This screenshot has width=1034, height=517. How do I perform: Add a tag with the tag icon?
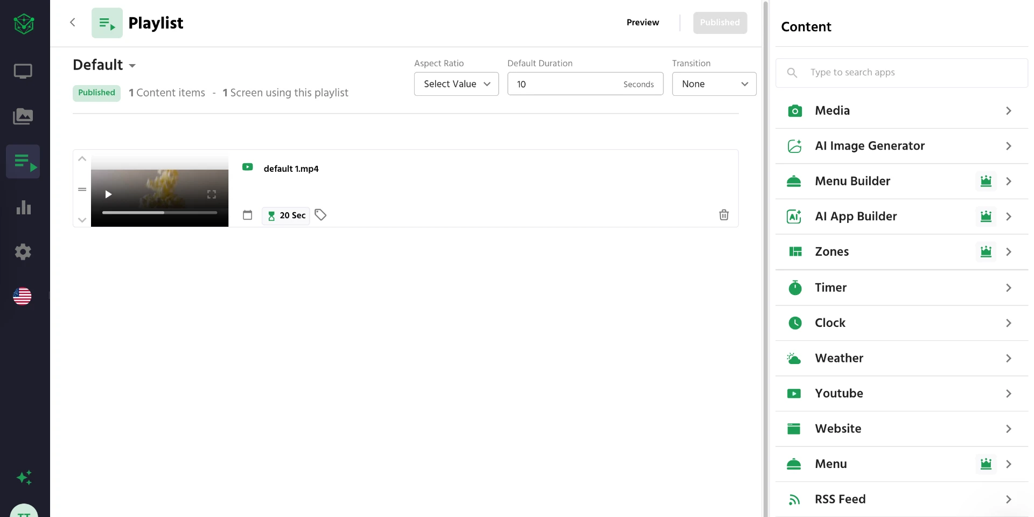tap(320, 215)
